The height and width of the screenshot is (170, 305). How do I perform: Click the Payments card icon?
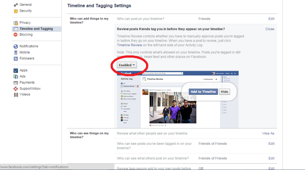pyautogui.click(x=16, y=83)
